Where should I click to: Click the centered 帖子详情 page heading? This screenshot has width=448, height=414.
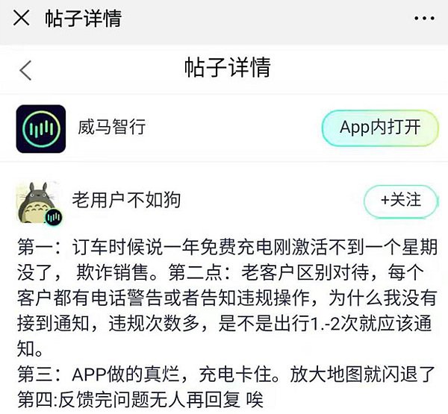coord(228,67)
